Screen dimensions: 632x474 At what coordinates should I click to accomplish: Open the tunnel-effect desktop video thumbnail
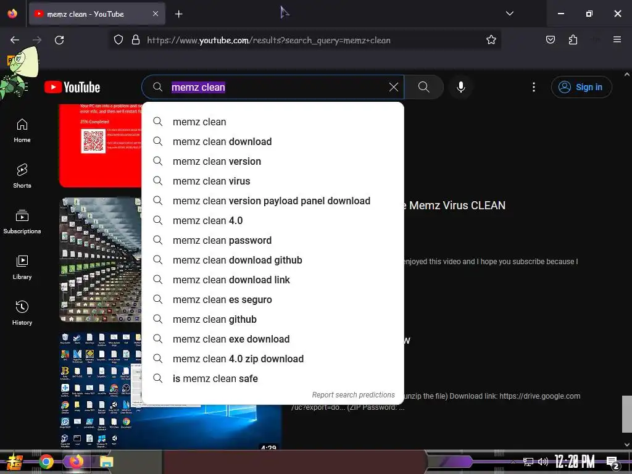(x=101, y=260)
